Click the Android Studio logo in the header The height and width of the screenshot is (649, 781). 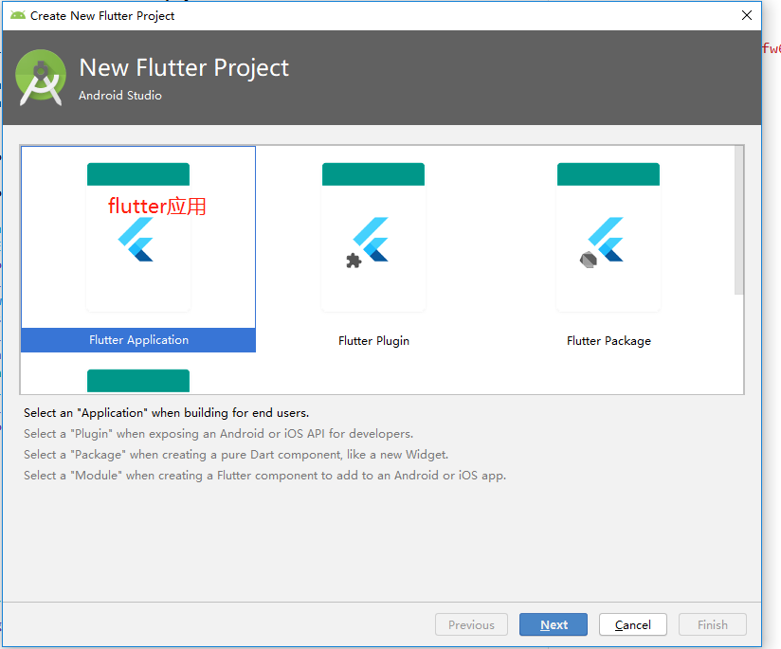pos(41,77)
